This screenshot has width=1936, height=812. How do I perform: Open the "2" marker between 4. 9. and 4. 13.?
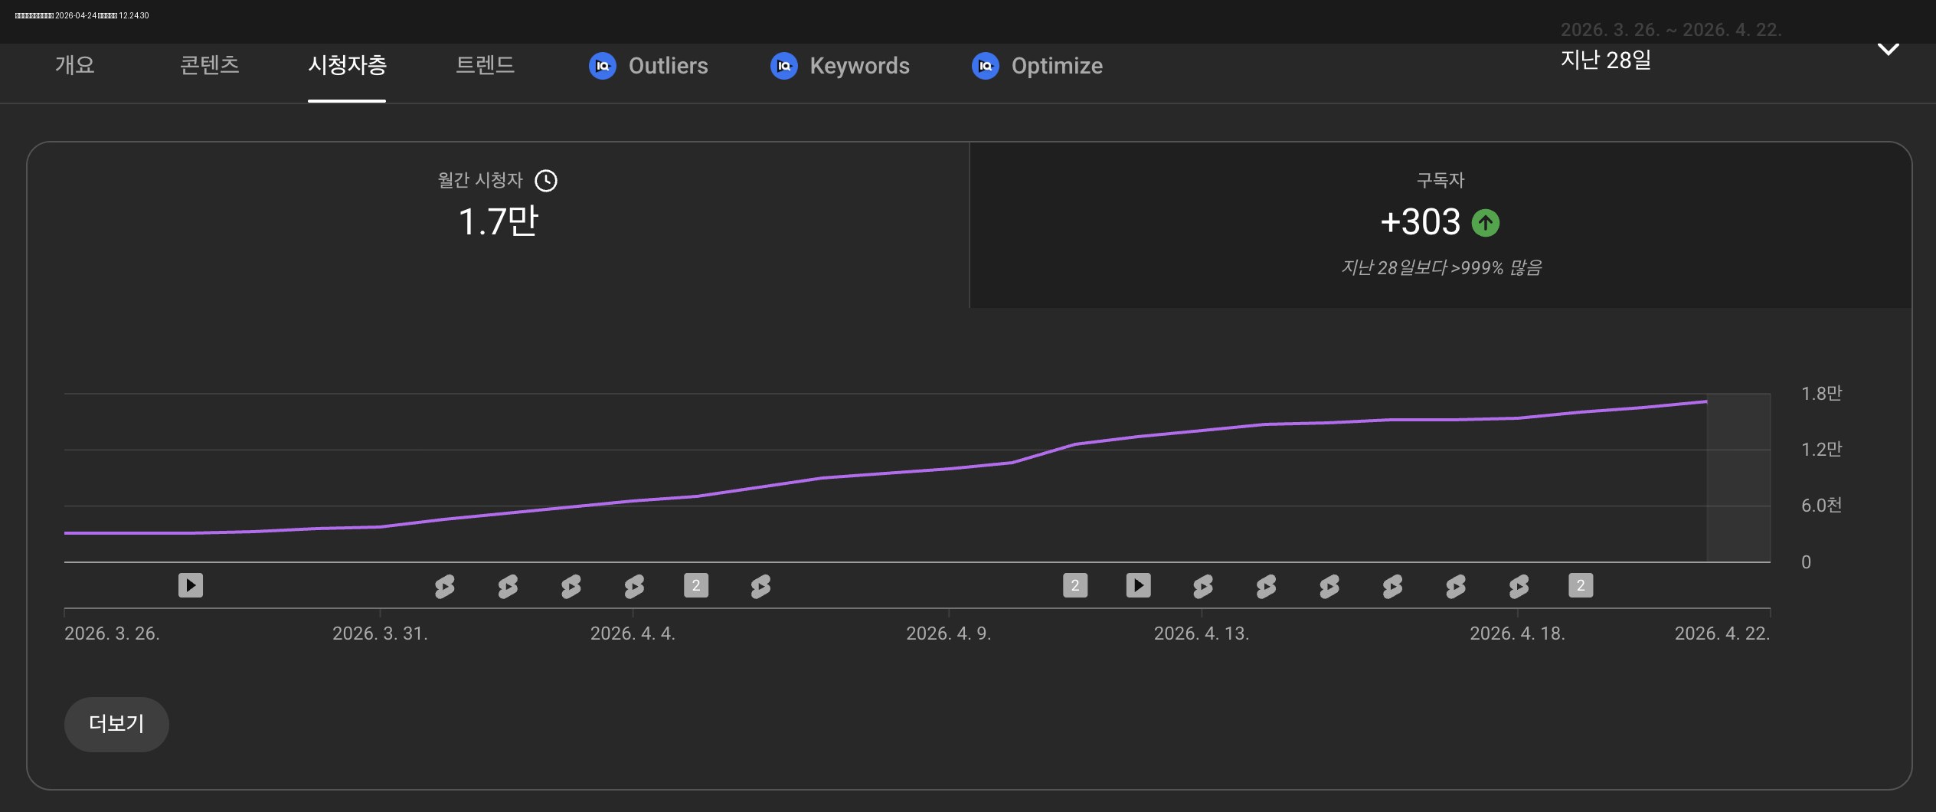click(1075, 585)
